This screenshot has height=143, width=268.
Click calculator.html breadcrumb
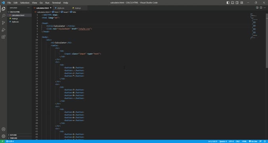(x=43, y=12)
